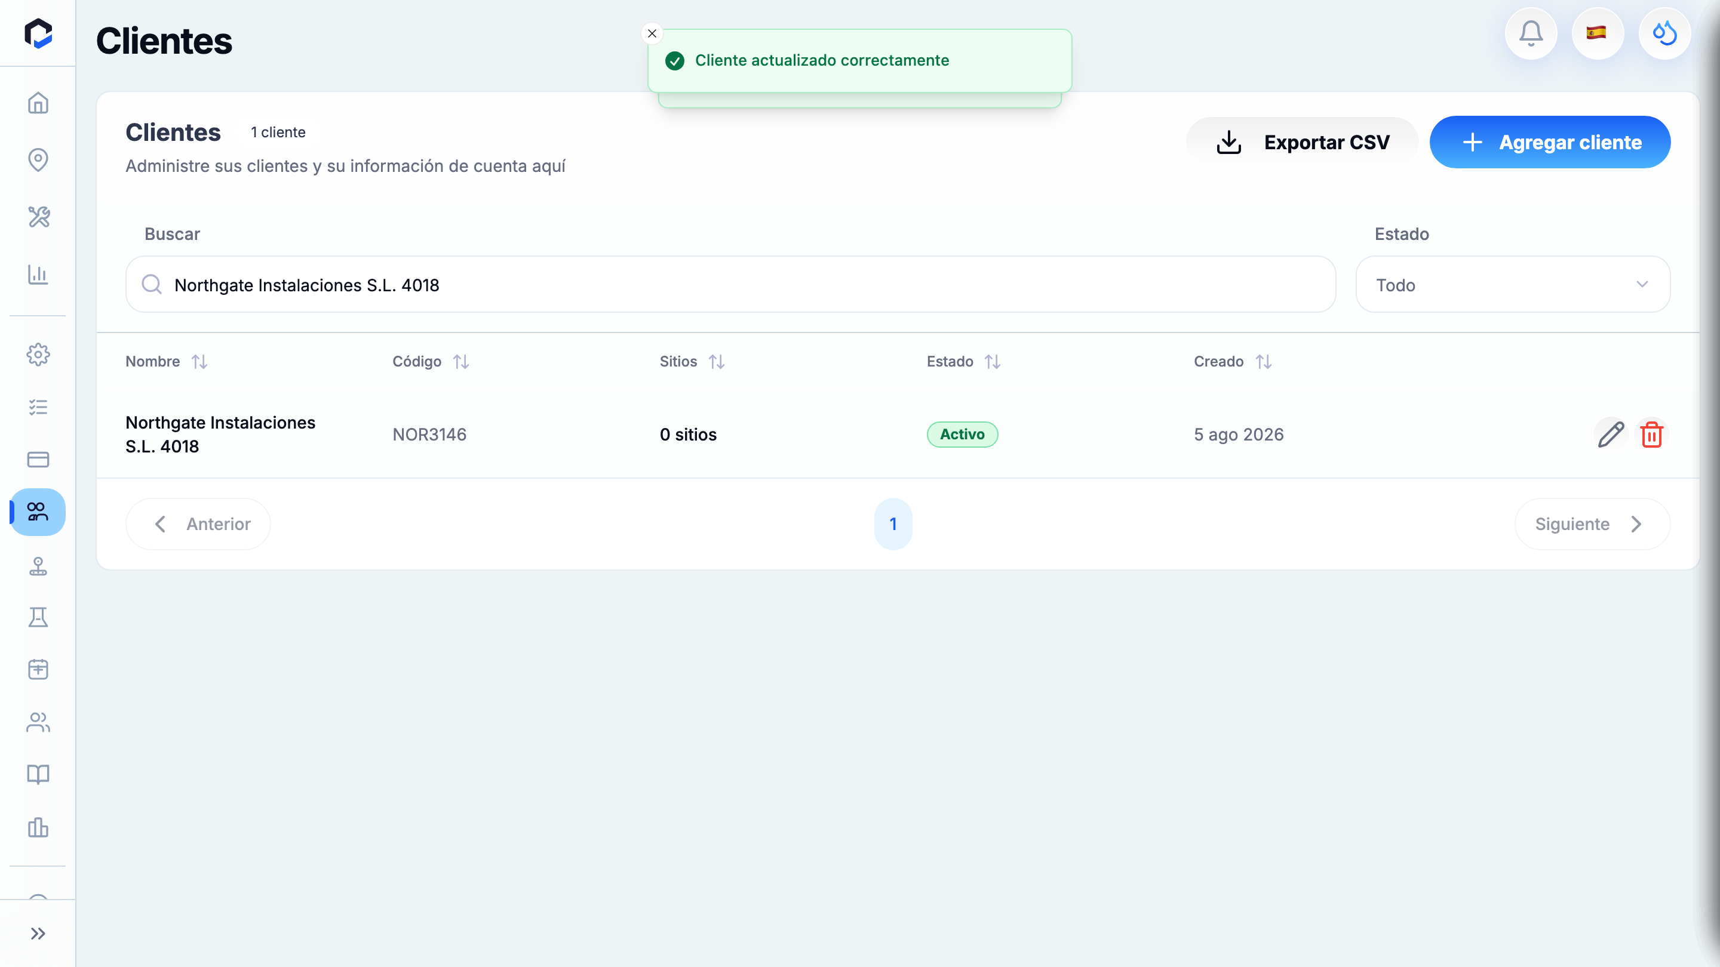Open the users team sidebar icon
The image size is (1720, 967).
coord(38,722)
